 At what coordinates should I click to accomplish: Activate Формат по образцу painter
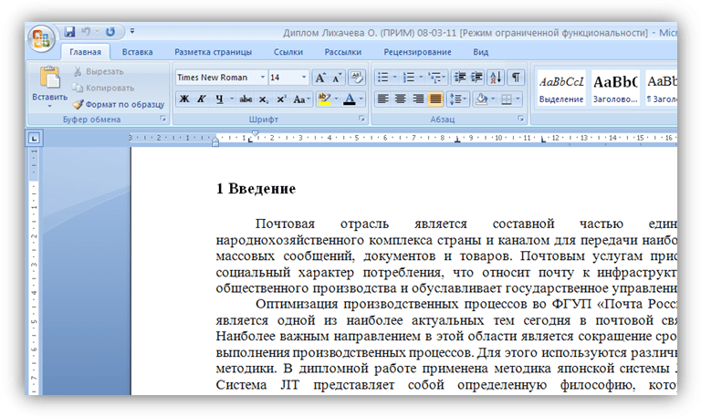119,104
